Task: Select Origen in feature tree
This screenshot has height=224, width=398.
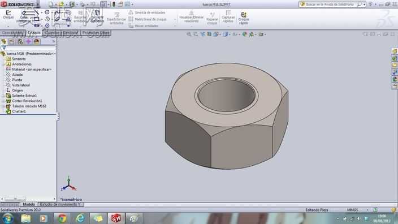Action: (15, 91)
